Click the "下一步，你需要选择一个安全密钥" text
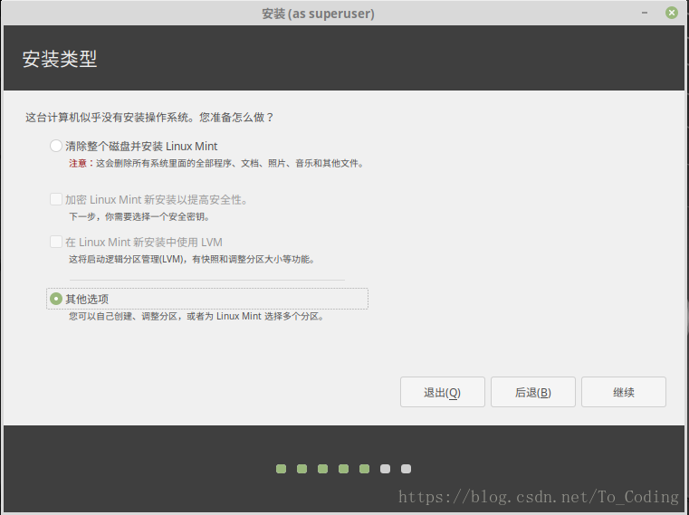Screen dimensions: 689x515 click(139, 216)
